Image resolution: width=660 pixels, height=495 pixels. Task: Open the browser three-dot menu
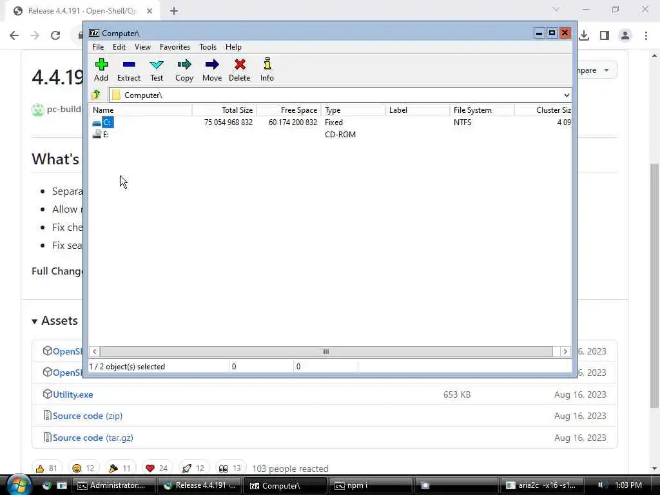tap(646, 35)
